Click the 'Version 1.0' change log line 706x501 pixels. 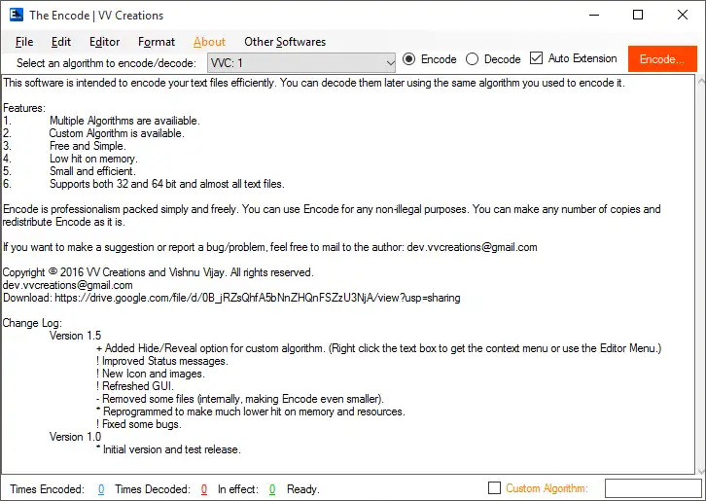click(x=75, y=437)
